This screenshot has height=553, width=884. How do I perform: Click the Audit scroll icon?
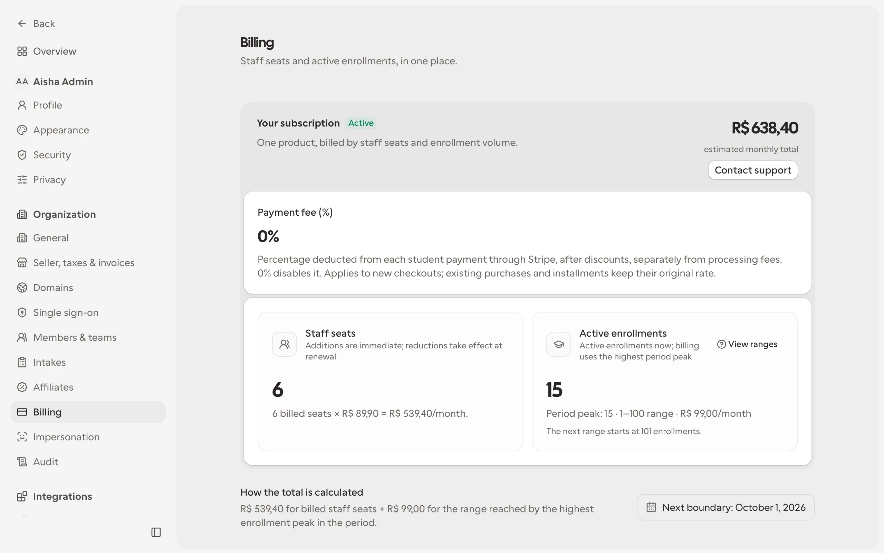coord(22,461)
